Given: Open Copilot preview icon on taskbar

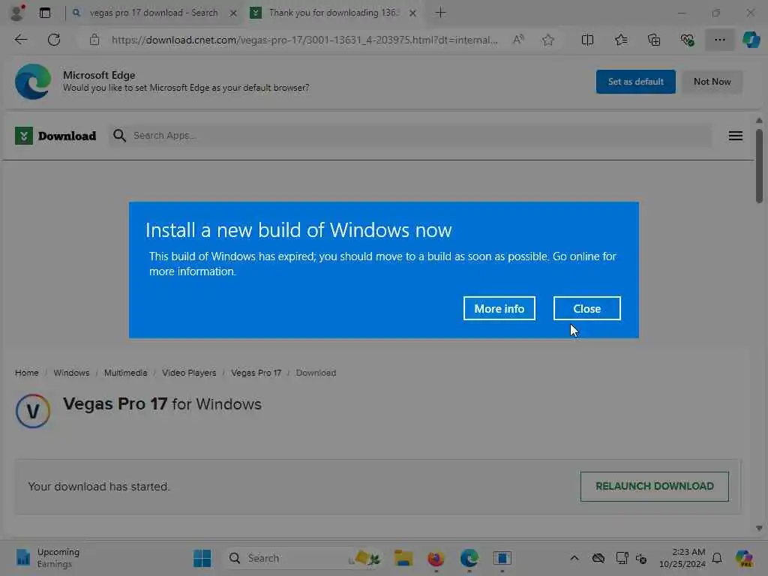Looking at the screenshot, I should coord(744,558).
